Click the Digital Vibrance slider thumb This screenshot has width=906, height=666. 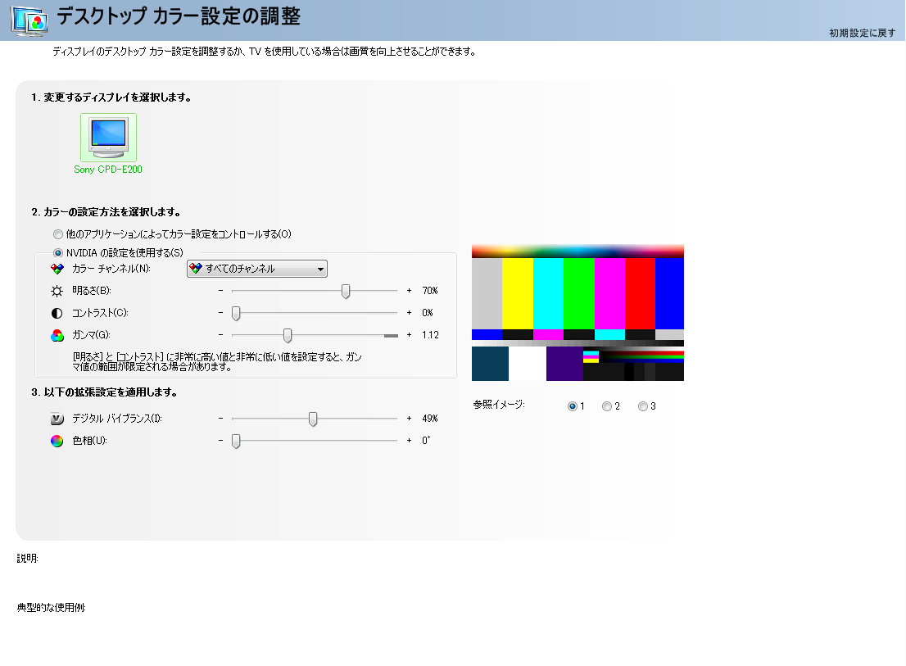point(312,419)
